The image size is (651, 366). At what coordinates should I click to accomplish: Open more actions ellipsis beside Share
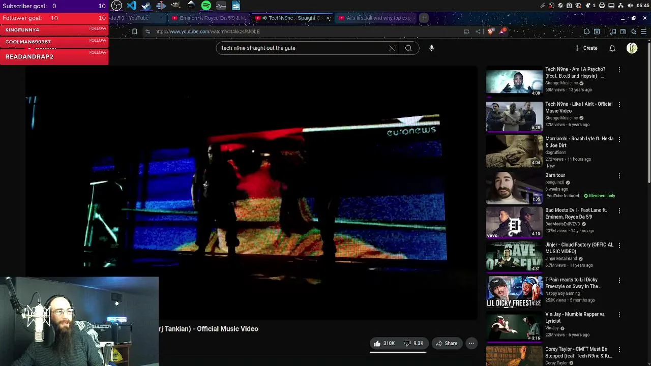[471, 343]
